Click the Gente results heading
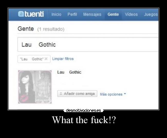 point(26,29)
